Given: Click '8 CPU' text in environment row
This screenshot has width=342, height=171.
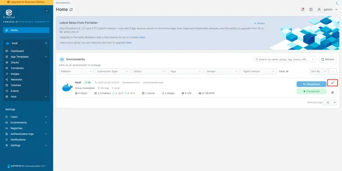Looking at the screenshot, I should pos(187,93).
